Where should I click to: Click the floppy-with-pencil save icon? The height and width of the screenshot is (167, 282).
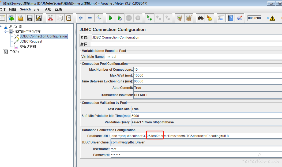click(x=39, y=18)
